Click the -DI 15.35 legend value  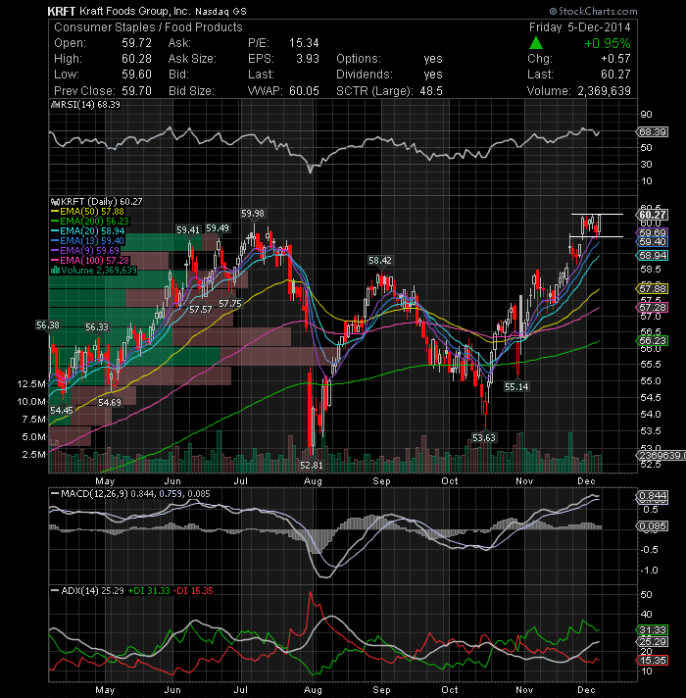click(x=193, y=591)
